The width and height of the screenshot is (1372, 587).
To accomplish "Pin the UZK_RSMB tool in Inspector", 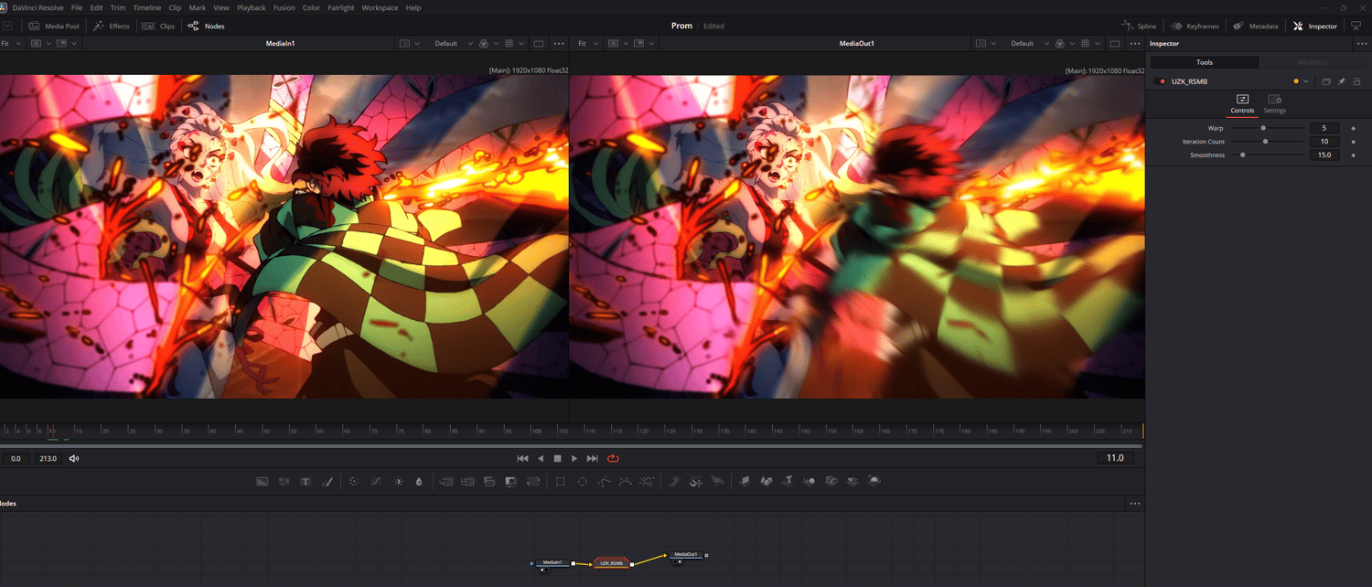I will [x=1342, y=81].
